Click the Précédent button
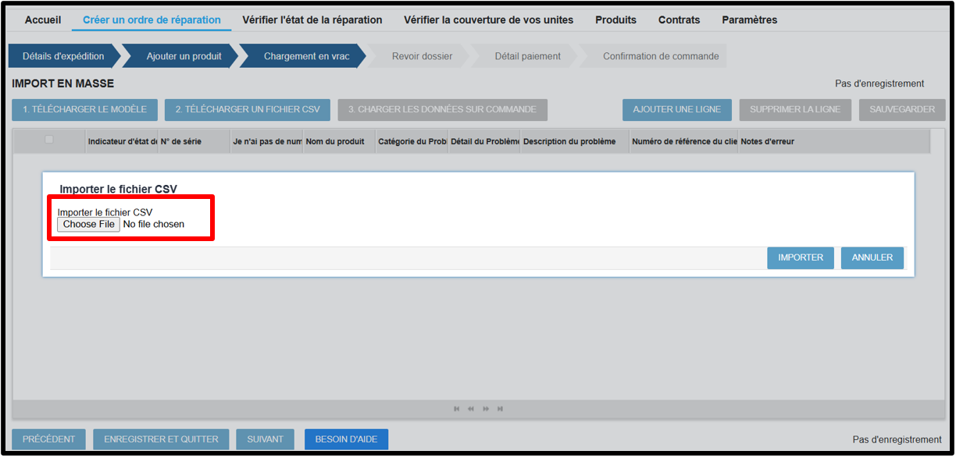The image size is (956, 458). click(x=48, y=439)
